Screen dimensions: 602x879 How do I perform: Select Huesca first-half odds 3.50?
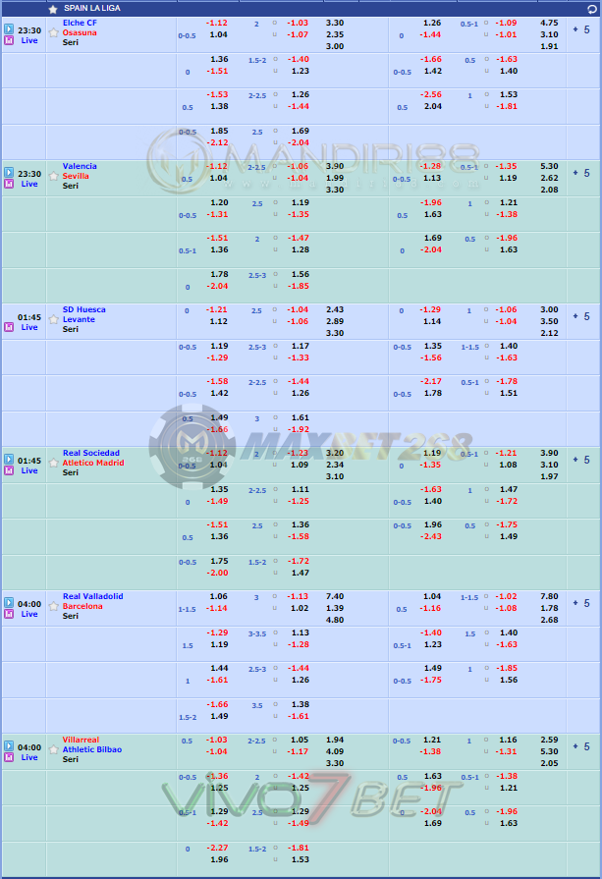[x=549, y=322]
